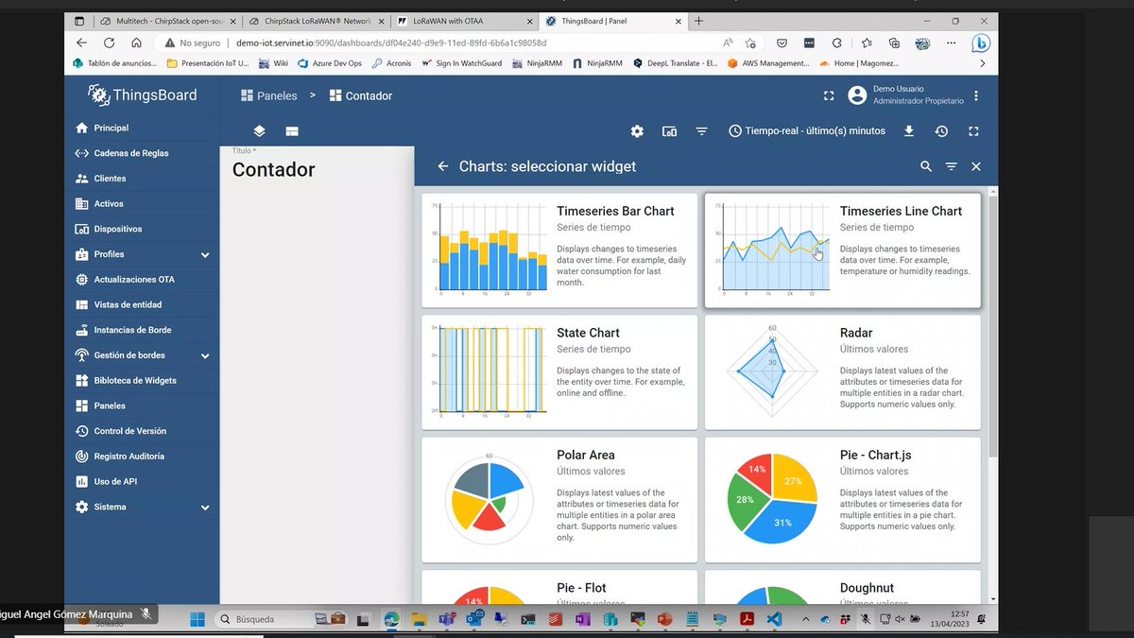Open manage dashboard states layers icon
This screenshot has height=638, width=1134.
coord(259,131)
